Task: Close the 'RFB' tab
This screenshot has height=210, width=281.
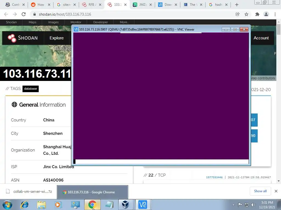Action: 100,5
